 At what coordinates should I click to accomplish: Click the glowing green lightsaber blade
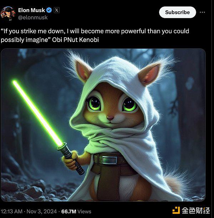(x=37, y=113)
